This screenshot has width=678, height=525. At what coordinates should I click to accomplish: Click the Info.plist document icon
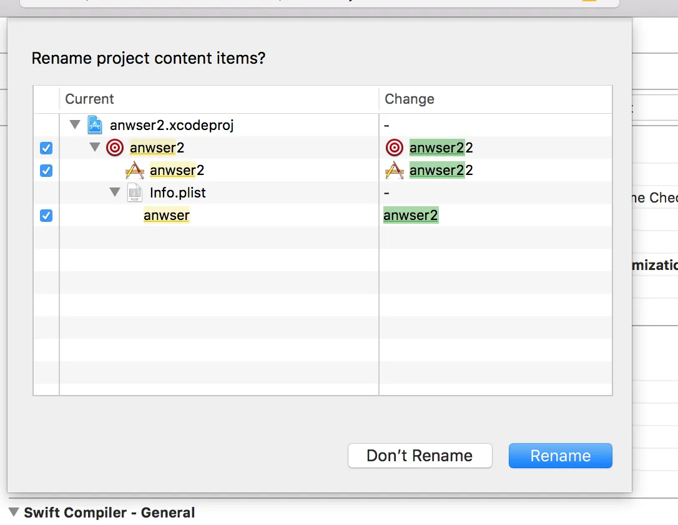click(135, 192)
